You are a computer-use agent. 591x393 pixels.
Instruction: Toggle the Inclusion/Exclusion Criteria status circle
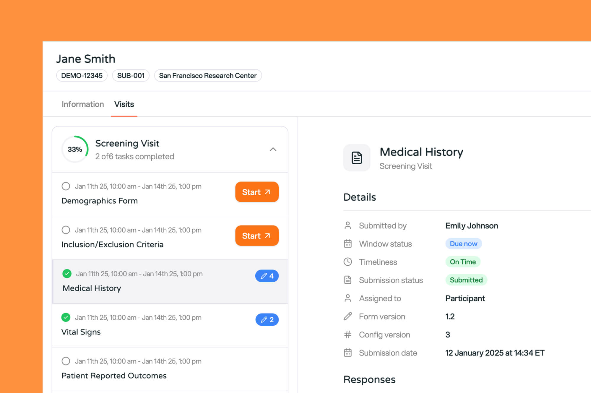[66, 230]
